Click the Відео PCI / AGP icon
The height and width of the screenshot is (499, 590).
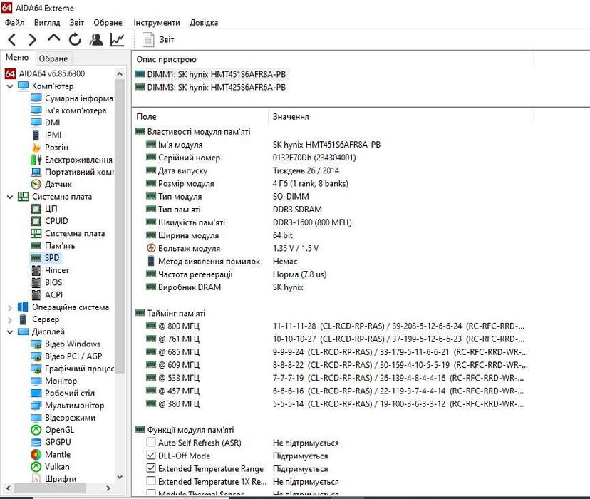click(x=36, y=356)
